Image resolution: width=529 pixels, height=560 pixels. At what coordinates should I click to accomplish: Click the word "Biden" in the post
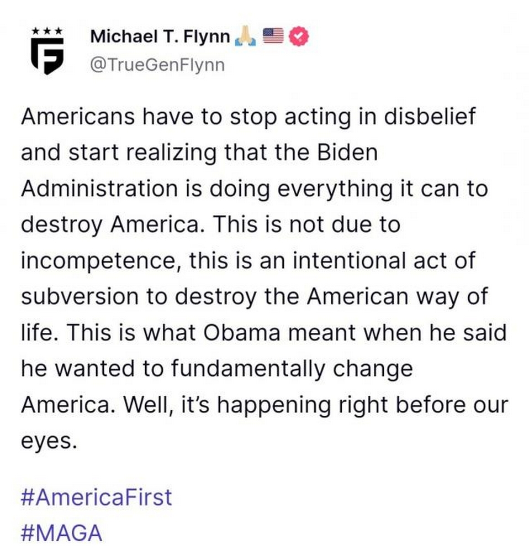pyautogui.click(x=347, y=152)
